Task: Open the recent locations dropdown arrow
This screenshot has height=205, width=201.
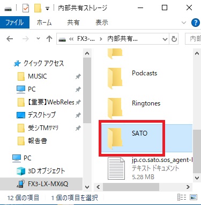Action: (38, 38)
